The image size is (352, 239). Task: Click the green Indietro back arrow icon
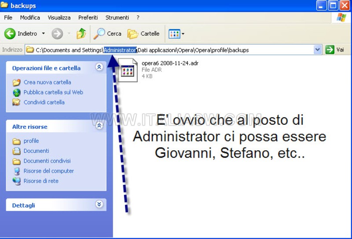coord(10,33)
